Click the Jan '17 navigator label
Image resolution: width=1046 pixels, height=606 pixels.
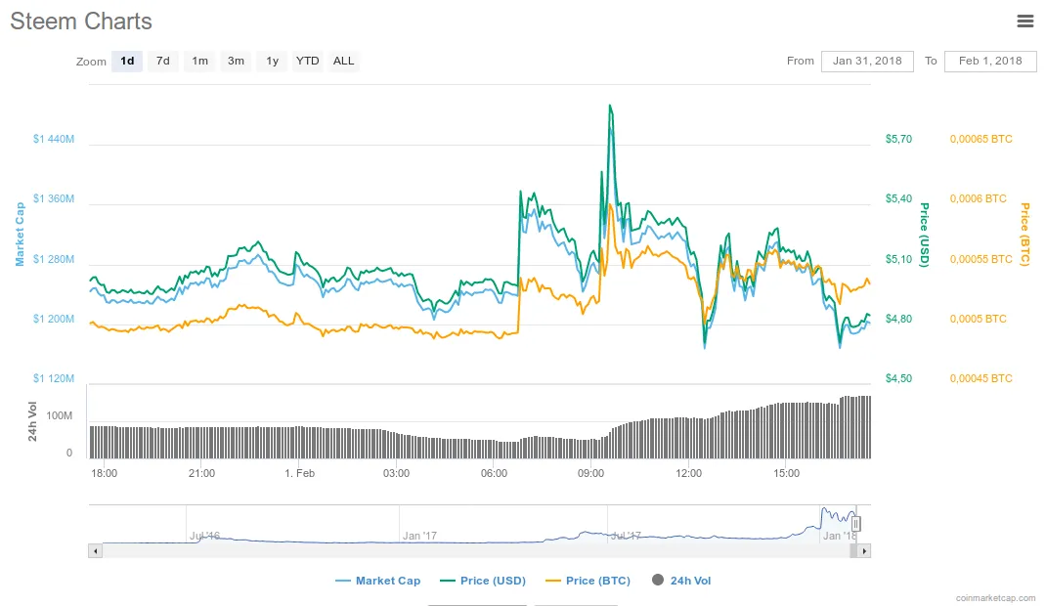pos(419,536)
